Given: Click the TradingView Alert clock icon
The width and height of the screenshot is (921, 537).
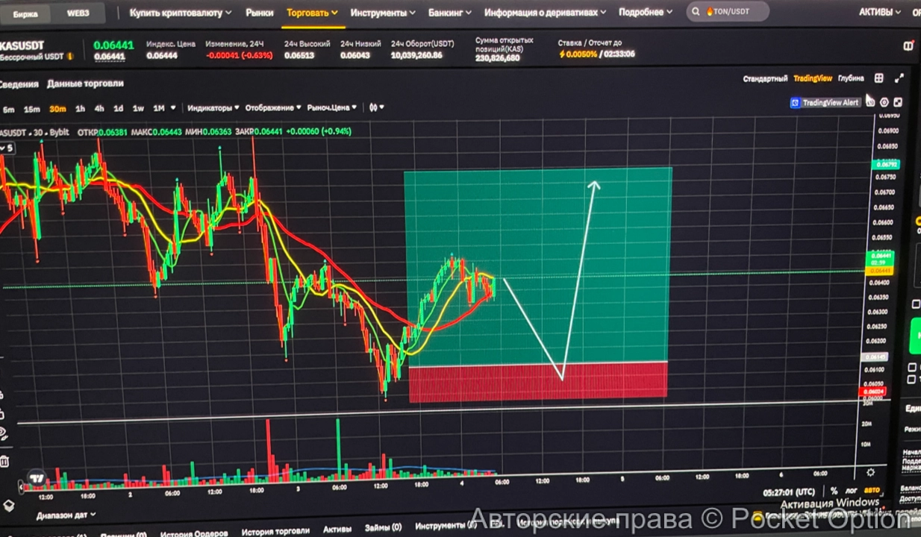Looking at the screenshot, I should 870,102.
